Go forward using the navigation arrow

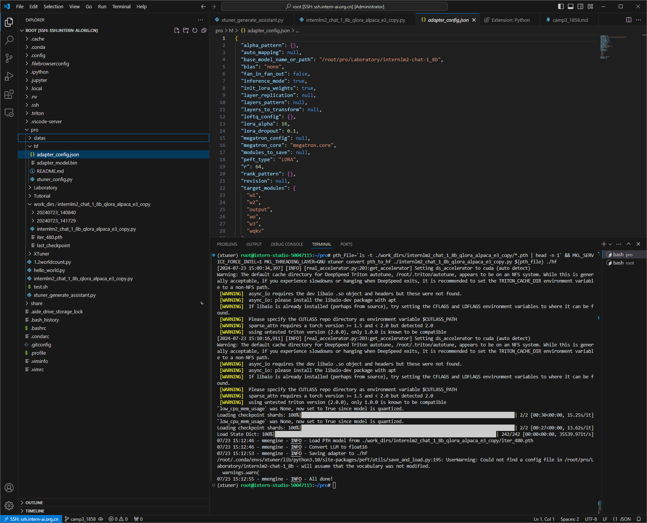213,6
